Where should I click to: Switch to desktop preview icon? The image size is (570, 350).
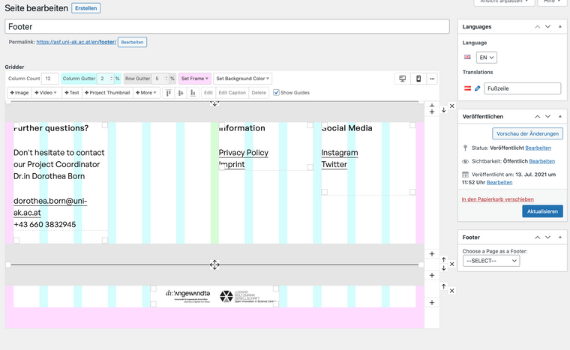tap(403, 79)
